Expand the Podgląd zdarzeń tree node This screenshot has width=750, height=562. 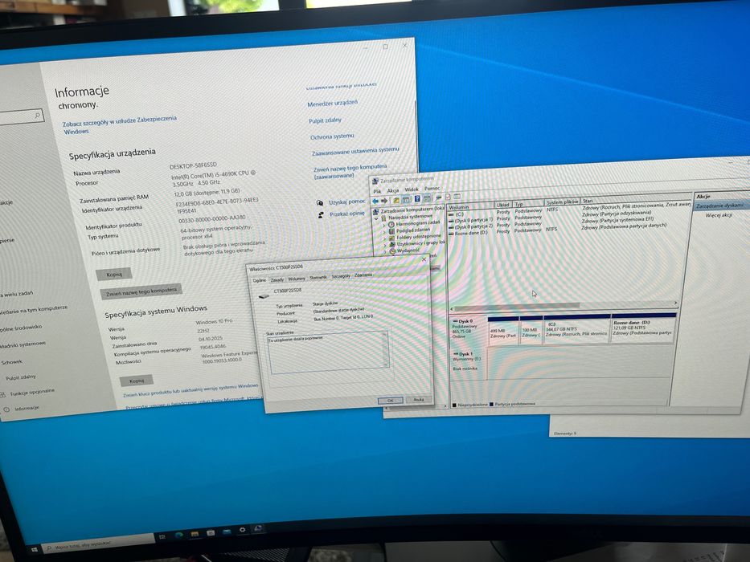coord(384,232)
